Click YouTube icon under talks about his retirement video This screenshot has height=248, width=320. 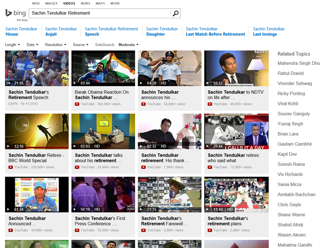(x=77, y=167)
